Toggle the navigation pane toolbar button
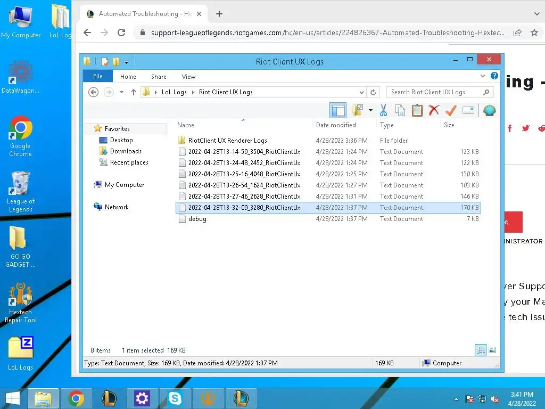The width and height of the screenshot is (545, 409). pyautogui.click(x=338, y=111)
